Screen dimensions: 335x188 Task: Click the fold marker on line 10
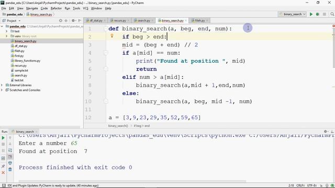point(106,101)
